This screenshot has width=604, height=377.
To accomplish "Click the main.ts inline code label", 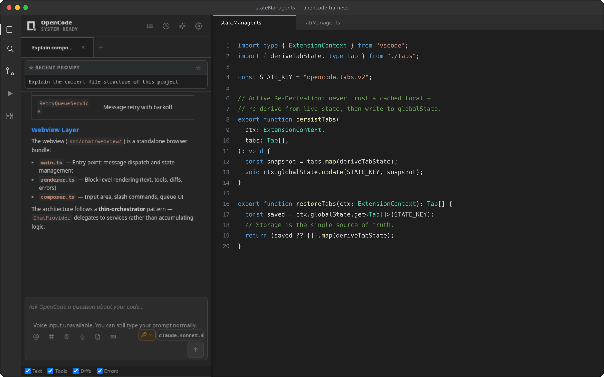I will (51, 163).
